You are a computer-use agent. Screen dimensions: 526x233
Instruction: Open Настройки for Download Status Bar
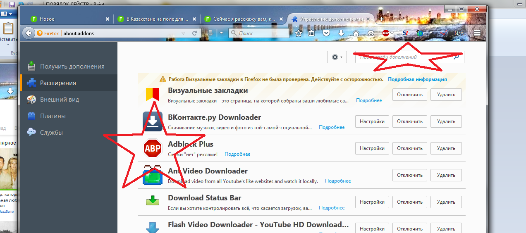tap(372, 202)
